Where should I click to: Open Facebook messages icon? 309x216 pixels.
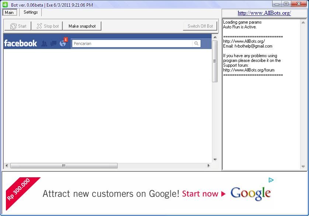click(53, 43)
